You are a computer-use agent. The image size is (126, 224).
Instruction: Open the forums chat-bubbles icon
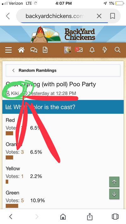pyautogui.click(x=34, y=50)
